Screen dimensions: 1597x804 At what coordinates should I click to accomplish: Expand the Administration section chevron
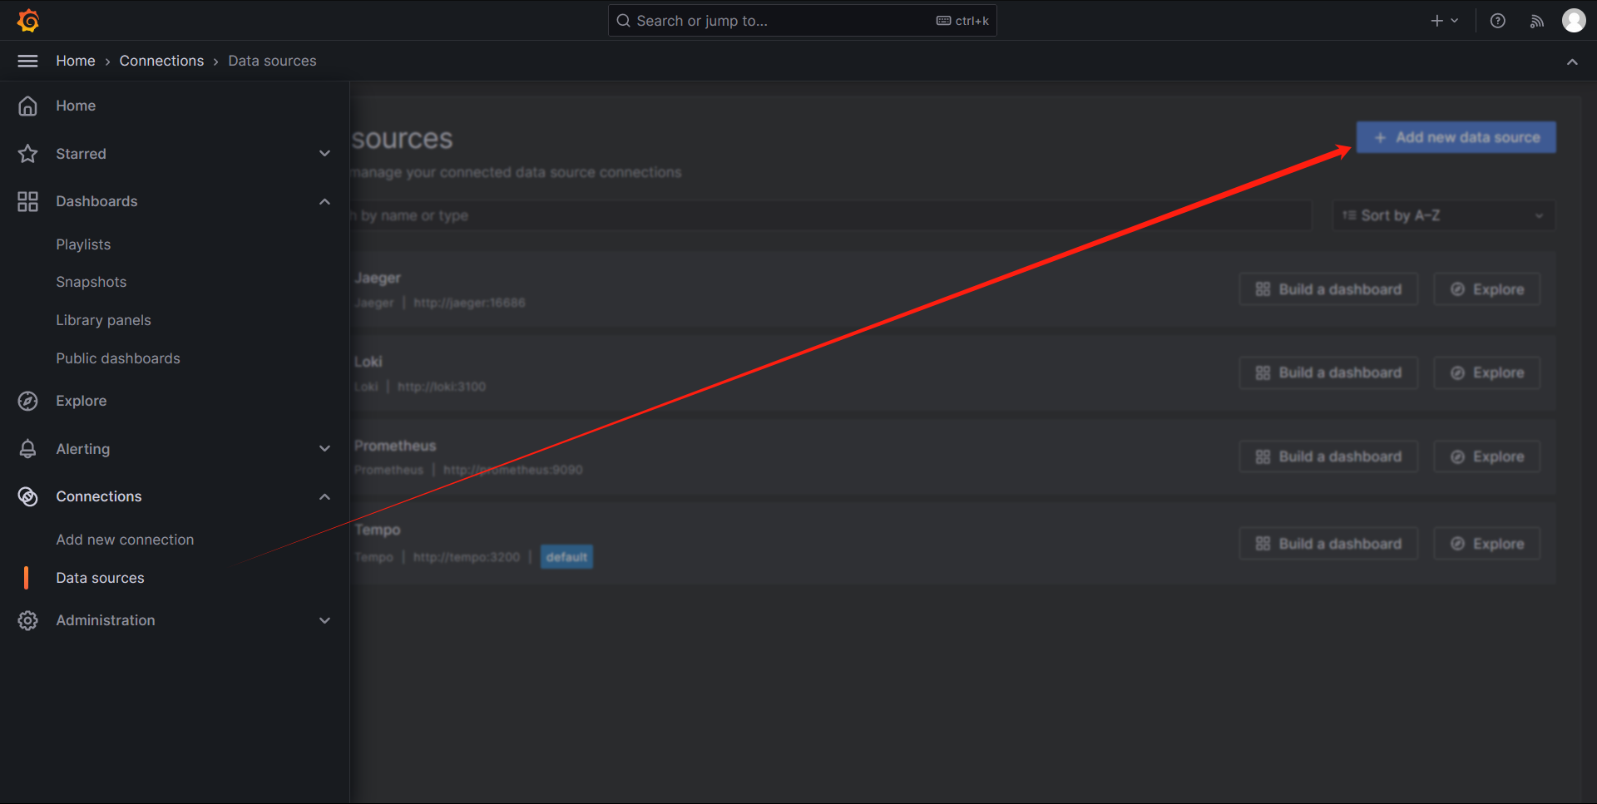pyautogui.click(x=324, y=620)
